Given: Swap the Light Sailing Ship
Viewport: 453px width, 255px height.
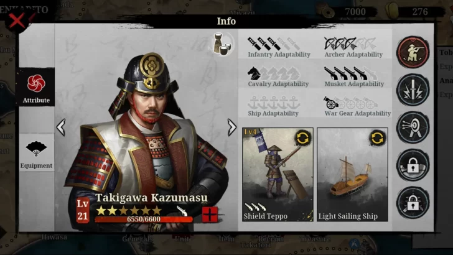Looking at the screenshot, I should [x=377, y=138].
